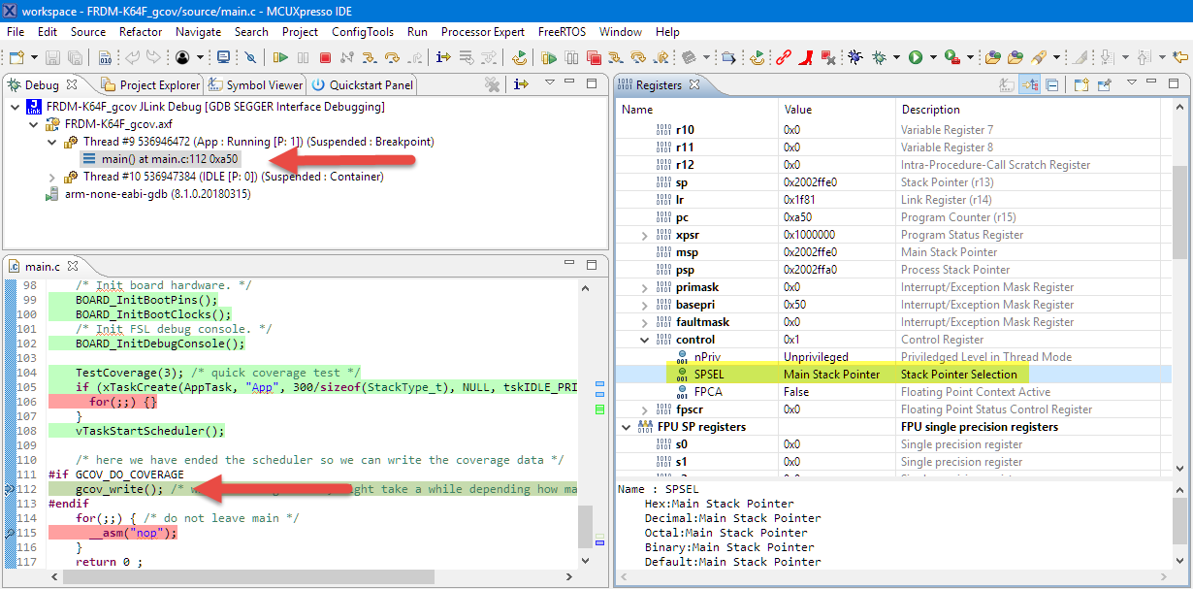Viewport: 1193px width, 589px height.
Task: Click the Step Into icon
Action: 371,57
